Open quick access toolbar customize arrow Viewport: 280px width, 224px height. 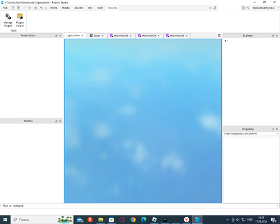click(46, 8)
